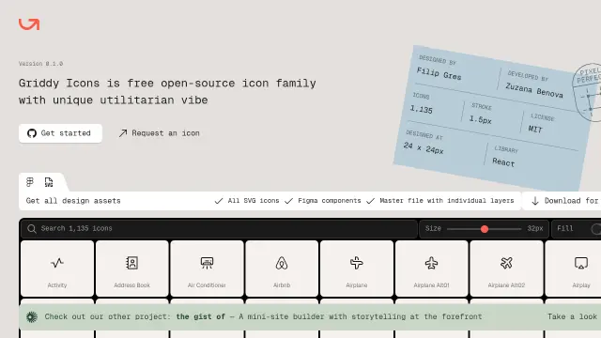Screen dimensions: 601x338
Task: Toggle the Fill switch
Action: (596, 229)
